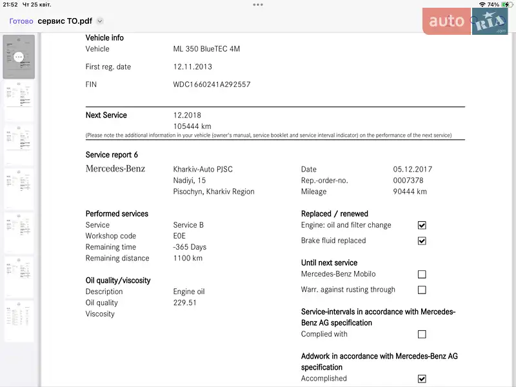516x387 pixels.
Task: Tap the FIN number WDC1660241A292557
Action: pos(212,84)
